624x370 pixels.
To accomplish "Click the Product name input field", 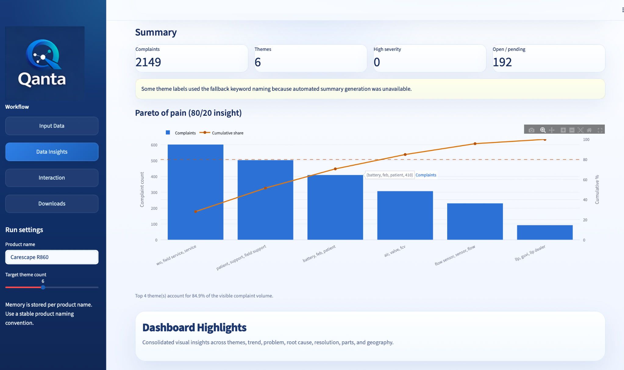I will (x=52, y=257).
